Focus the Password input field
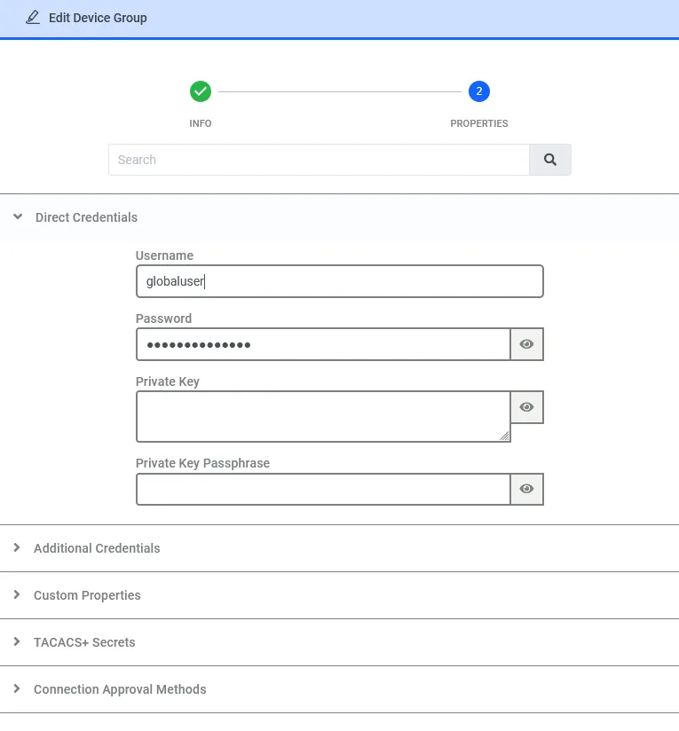This screenshot has width=679, height=731. pos(323,344)
